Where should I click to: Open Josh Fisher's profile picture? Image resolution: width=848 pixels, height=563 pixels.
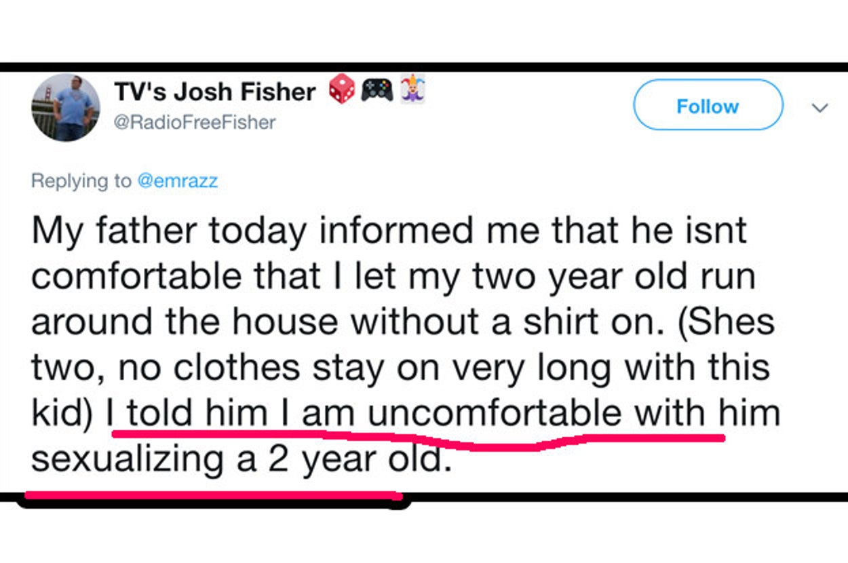[66, 107]
